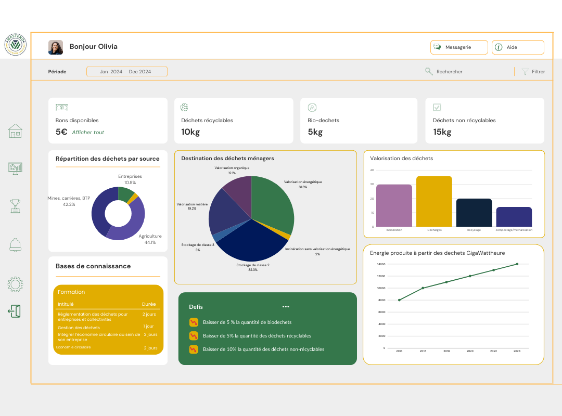The image size is (562, 416).
Task: Select the biodechets reduction challenge
Action: 247,322
